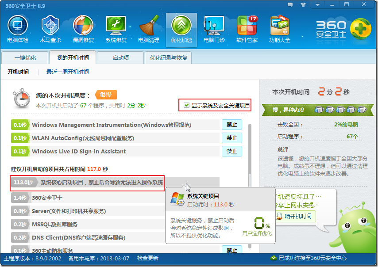The image size is (378, 267).
Task: Open 最近一周开机时间 link
Action: (67, 72)
